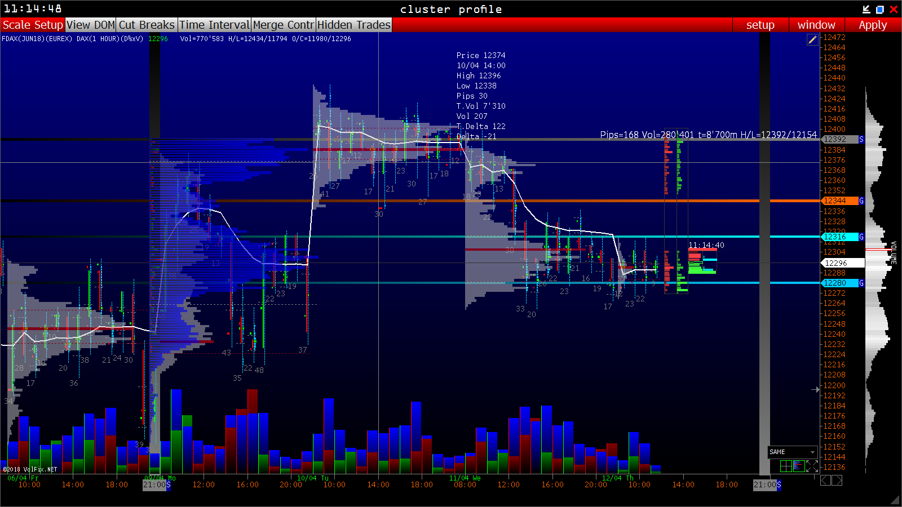Image resolution: width=902 pixels, height=507 pixels.
Task: Click the gray 12392 price level label
Action: [x=839, y=139]
